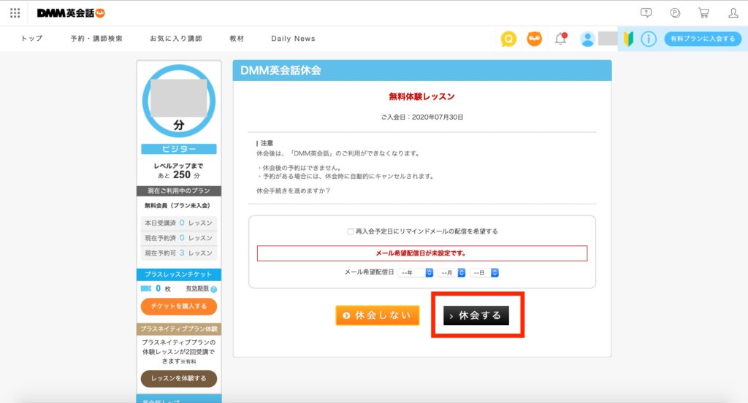Click the yellow Q chat icon
748x403 pixels.
(x=508, y=39)
